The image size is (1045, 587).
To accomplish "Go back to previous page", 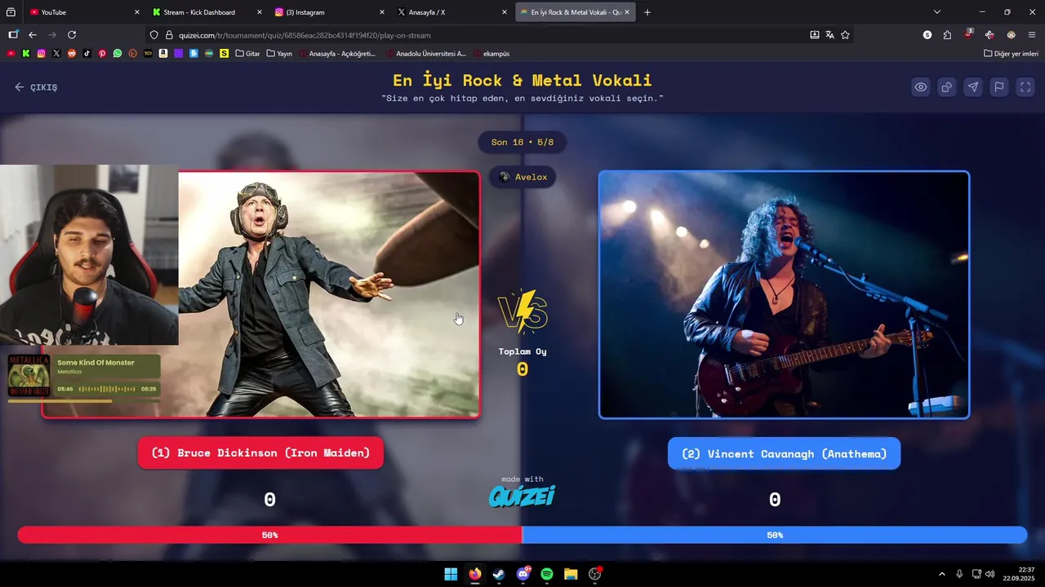I will [x=33, y=35].
